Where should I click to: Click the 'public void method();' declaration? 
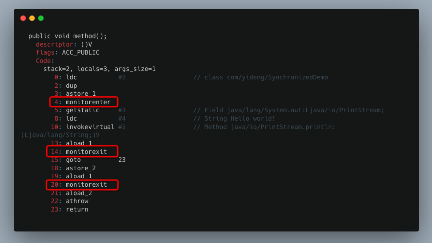(x=68, y=36)
